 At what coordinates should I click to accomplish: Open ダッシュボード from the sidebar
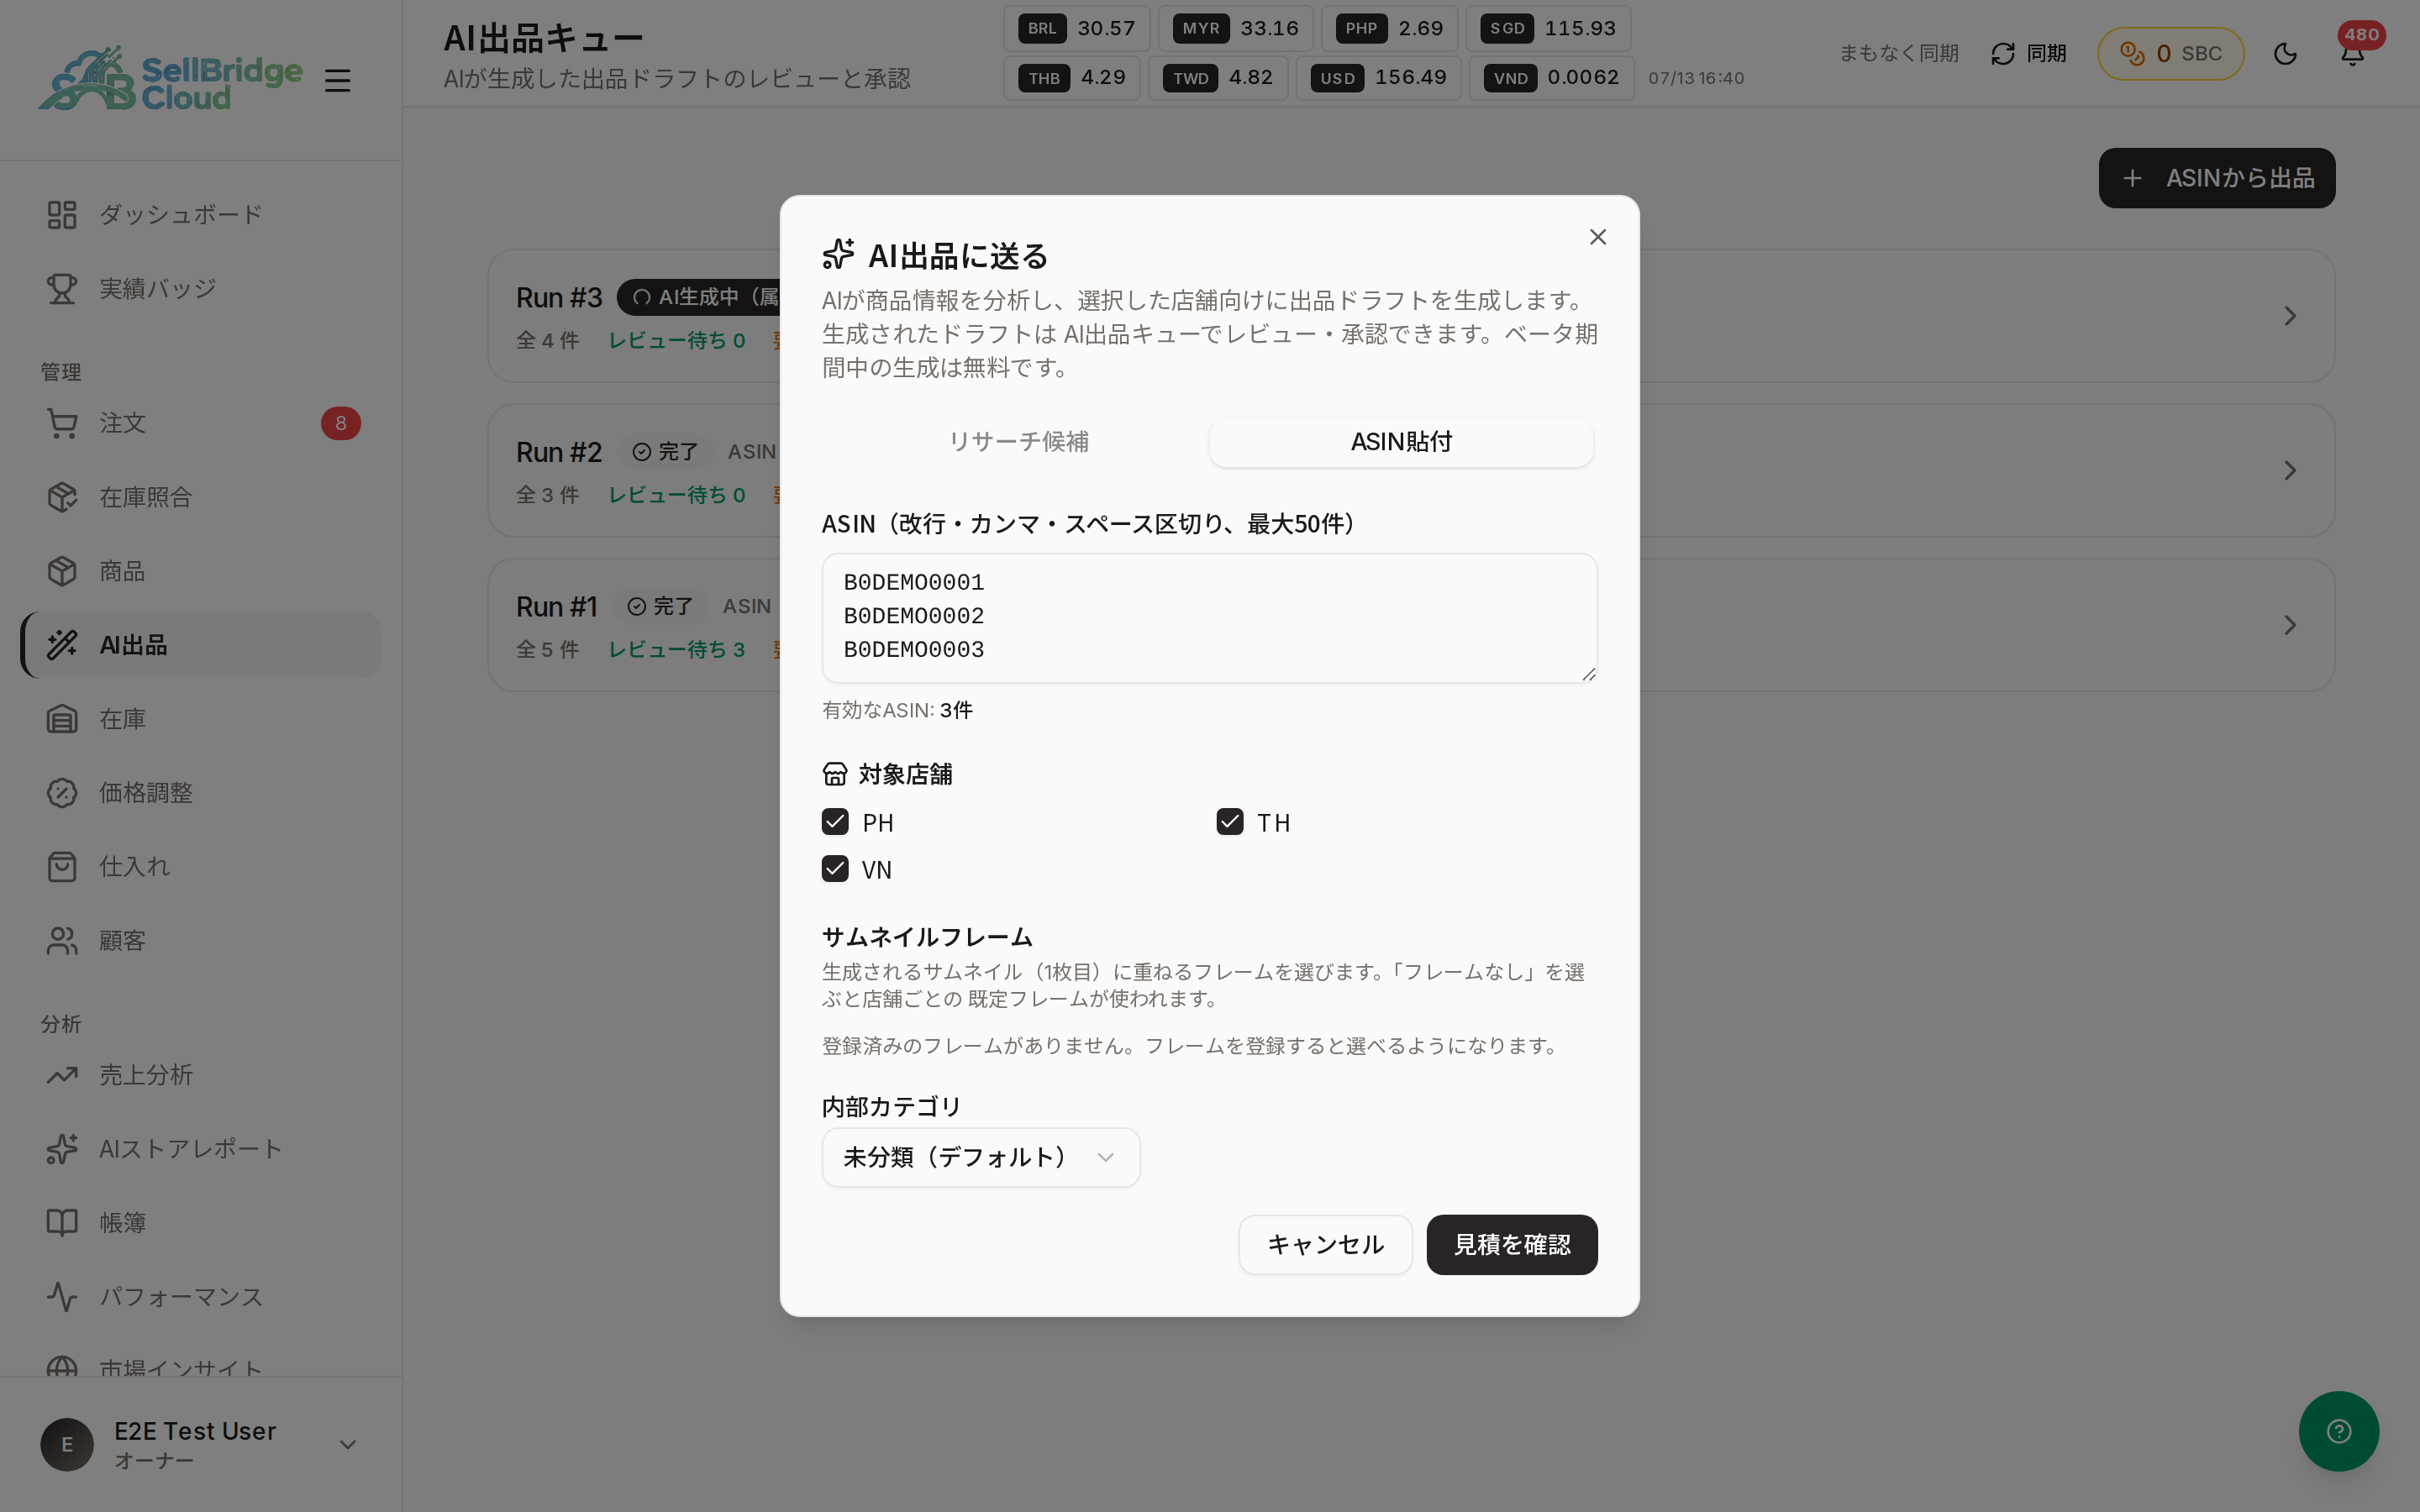pyautogui.click(x=200, y=214)
